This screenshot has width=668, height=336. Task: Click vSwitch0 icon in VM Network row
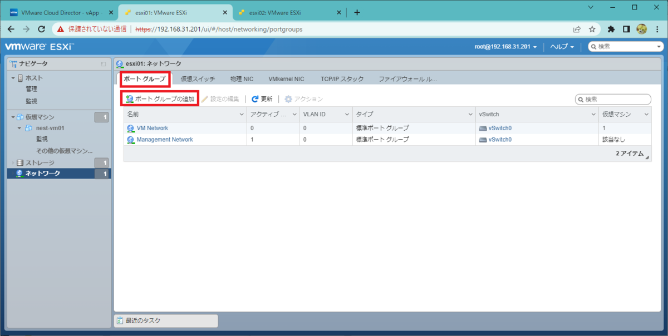tap(482, 128)
